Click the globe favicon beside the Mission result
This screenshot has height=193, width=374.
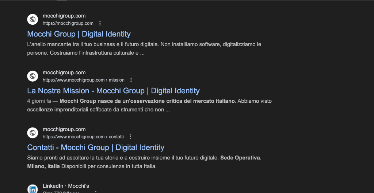(33, 76)
